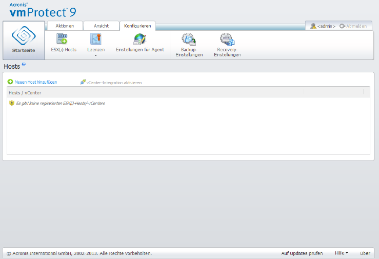Switch to the Aktionen tab
This screenshot has width=379, height=259.
pos(65,26)
